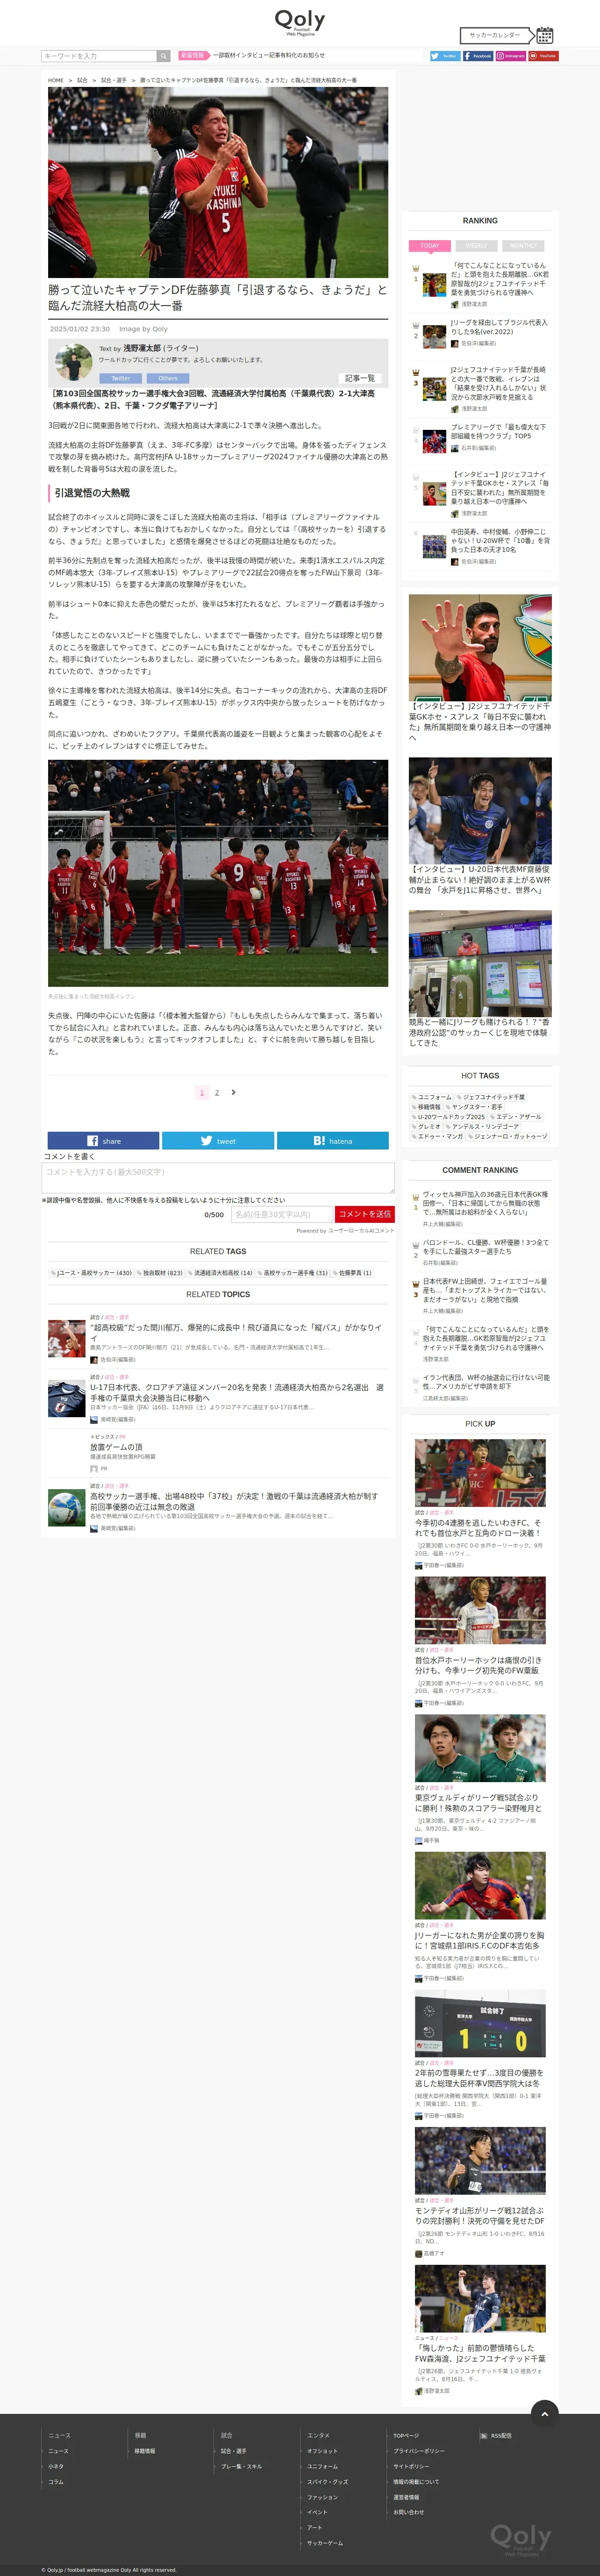Open Pick Up 首位水戸ホーリーホック article

[478, 1665]
